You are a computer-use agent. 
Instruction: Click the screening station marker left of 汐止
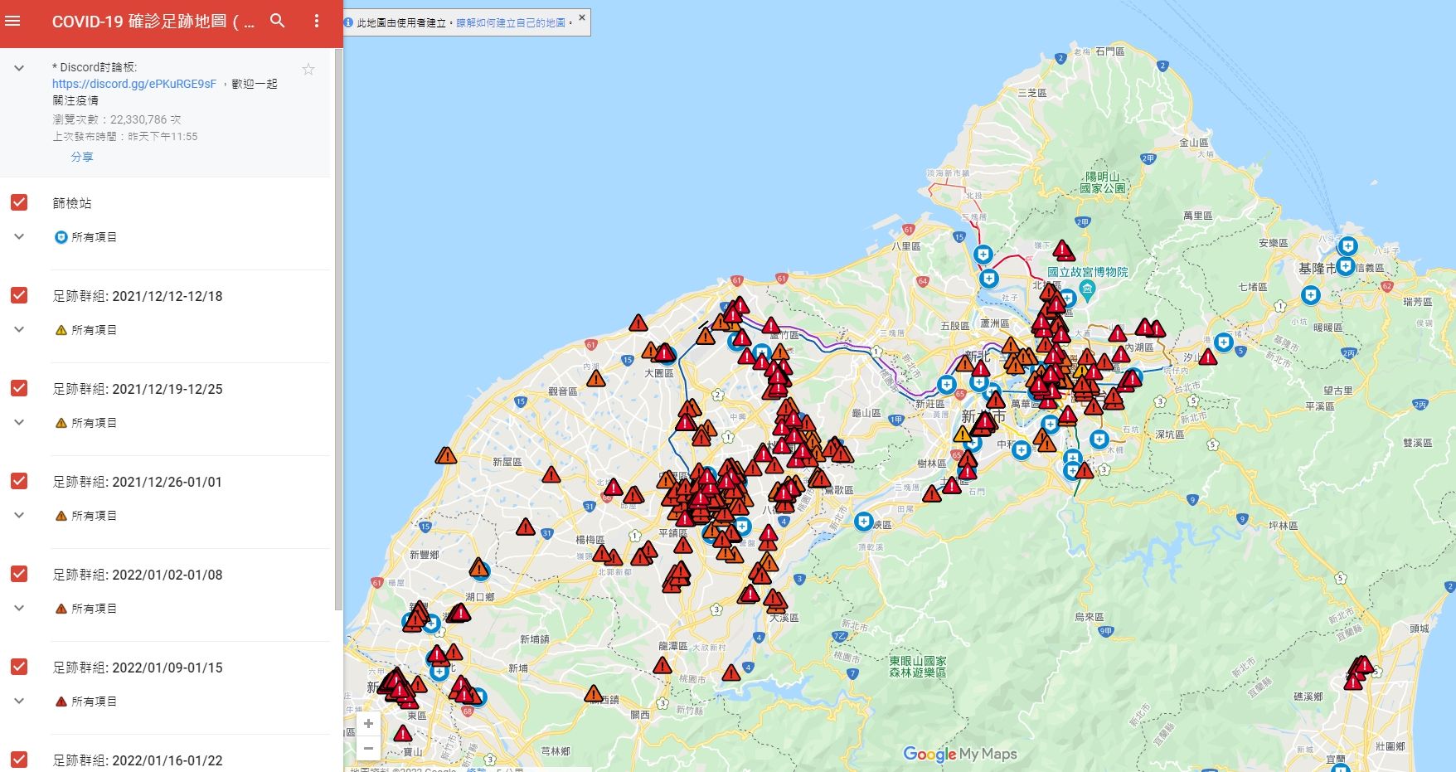click(x=1224, y=342)
